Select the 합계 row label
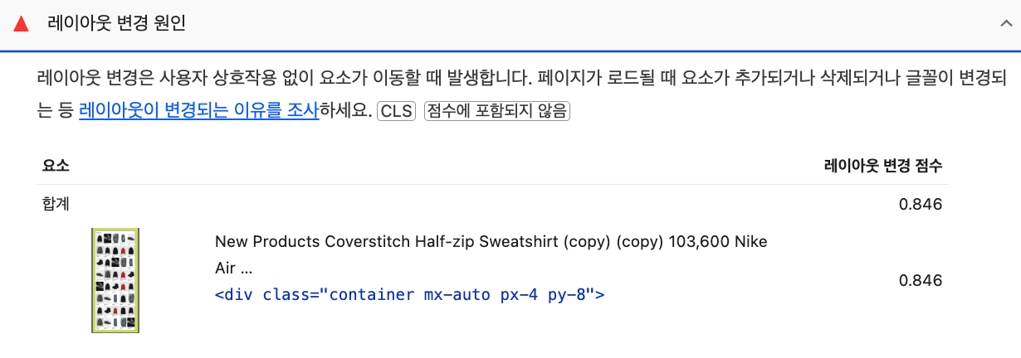Screen dimensions: 1021x358 pyautogui.click(x=55, y=204)
